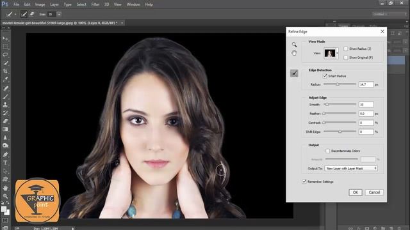
Task: Click the Radius slider handle
Action: click(338, 84)
